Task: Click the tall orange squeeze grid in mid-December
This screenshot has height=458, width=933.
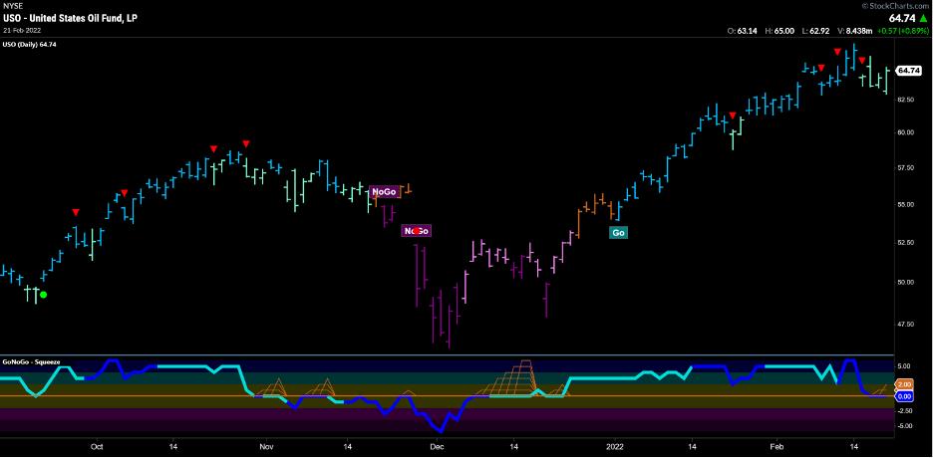Action: click(518, 378)
